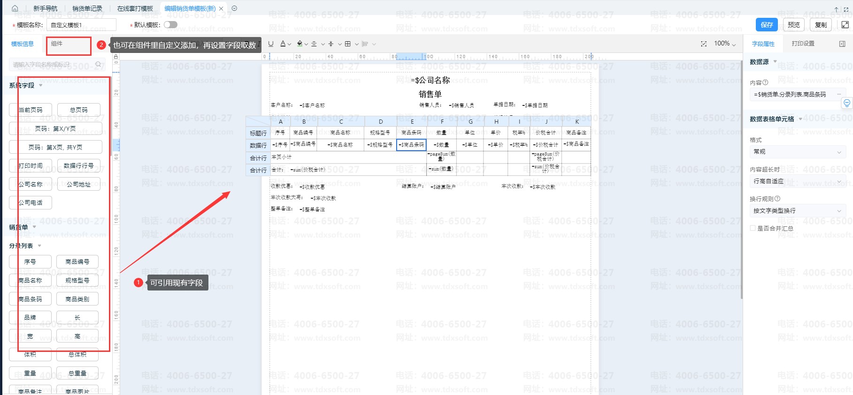Click the ruler lock icon
Viewport: 853px width, 395px height.
coord(116,57)
